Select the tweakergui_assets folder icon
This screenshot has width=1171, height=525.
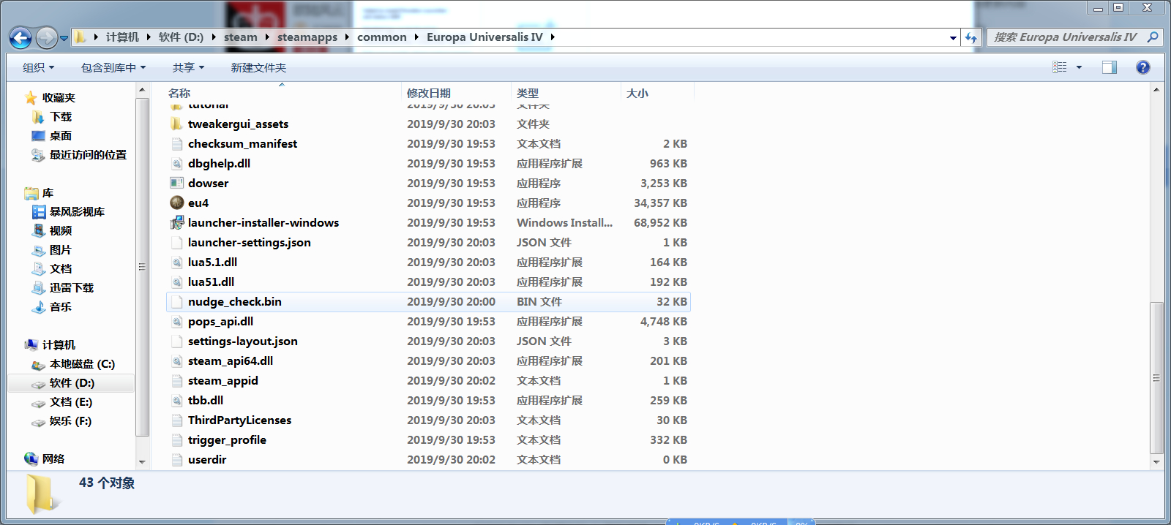click(x=176, y=124)
